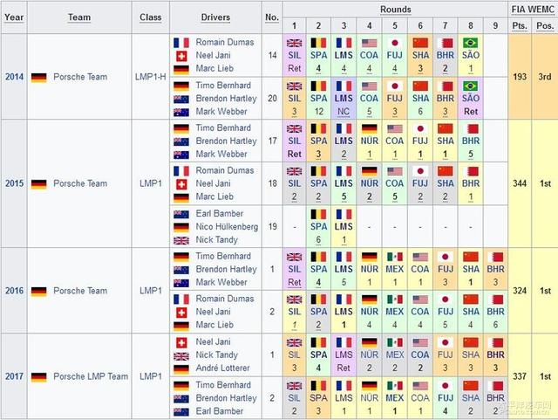Screen dimensions: 558x420
Task: Select the 193 points cell
Action: tap(520, 77)
